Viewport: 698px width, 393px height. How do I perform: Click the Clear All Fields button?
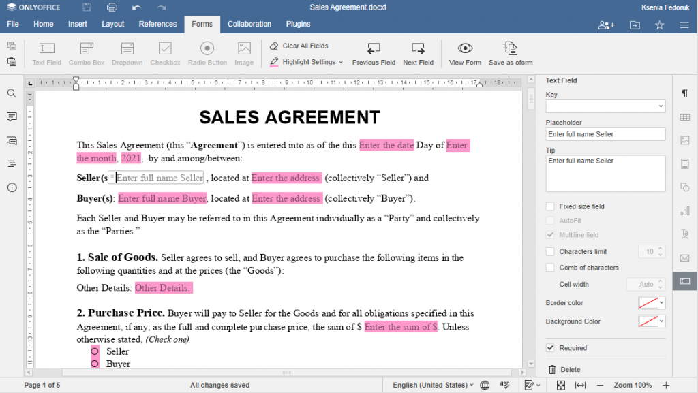(x=302, y=46)
